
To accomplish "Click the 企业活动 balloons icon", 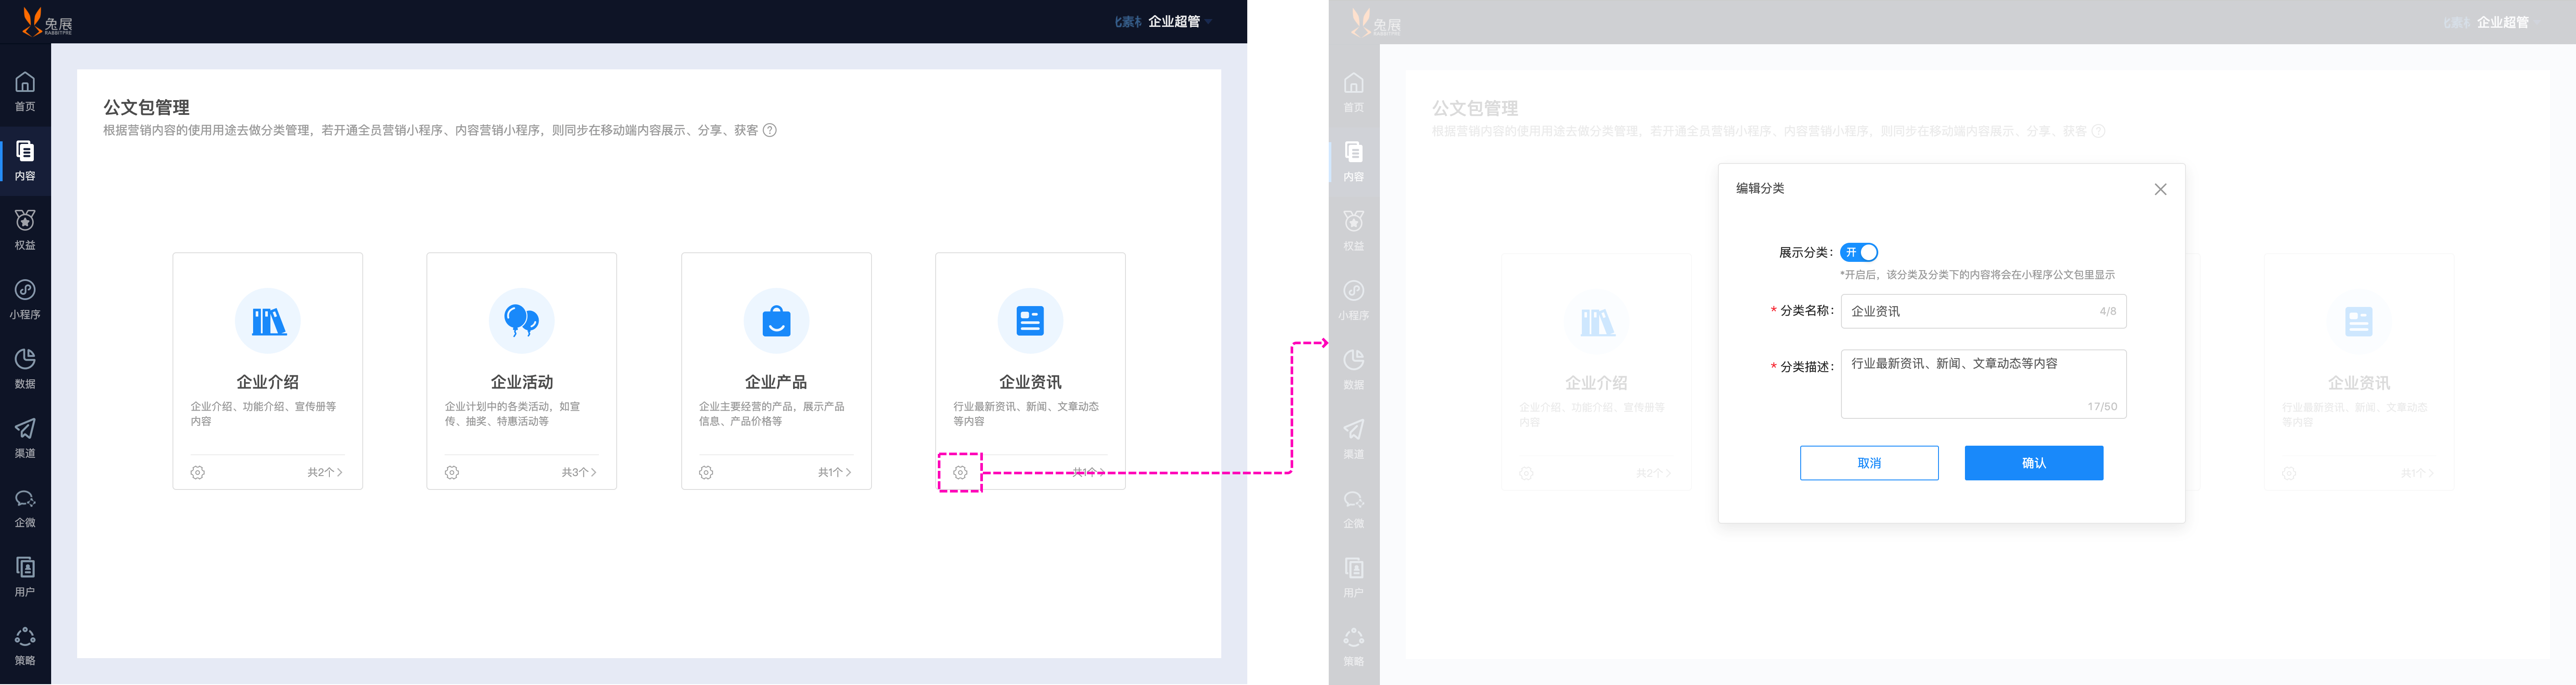I will pos(522,321).
